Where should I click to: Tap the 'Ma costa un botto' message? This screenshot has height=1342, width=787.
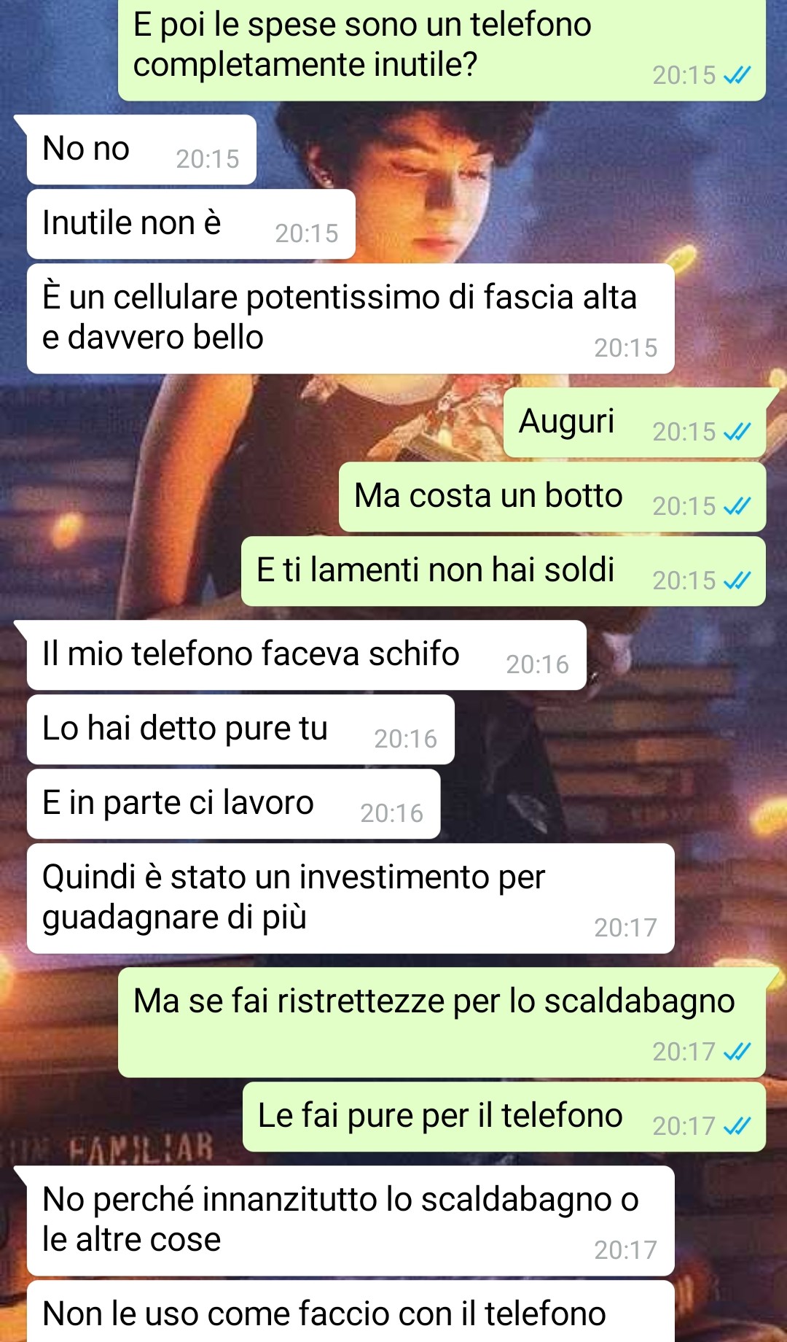pyautogui.click(x=552, y=497)
